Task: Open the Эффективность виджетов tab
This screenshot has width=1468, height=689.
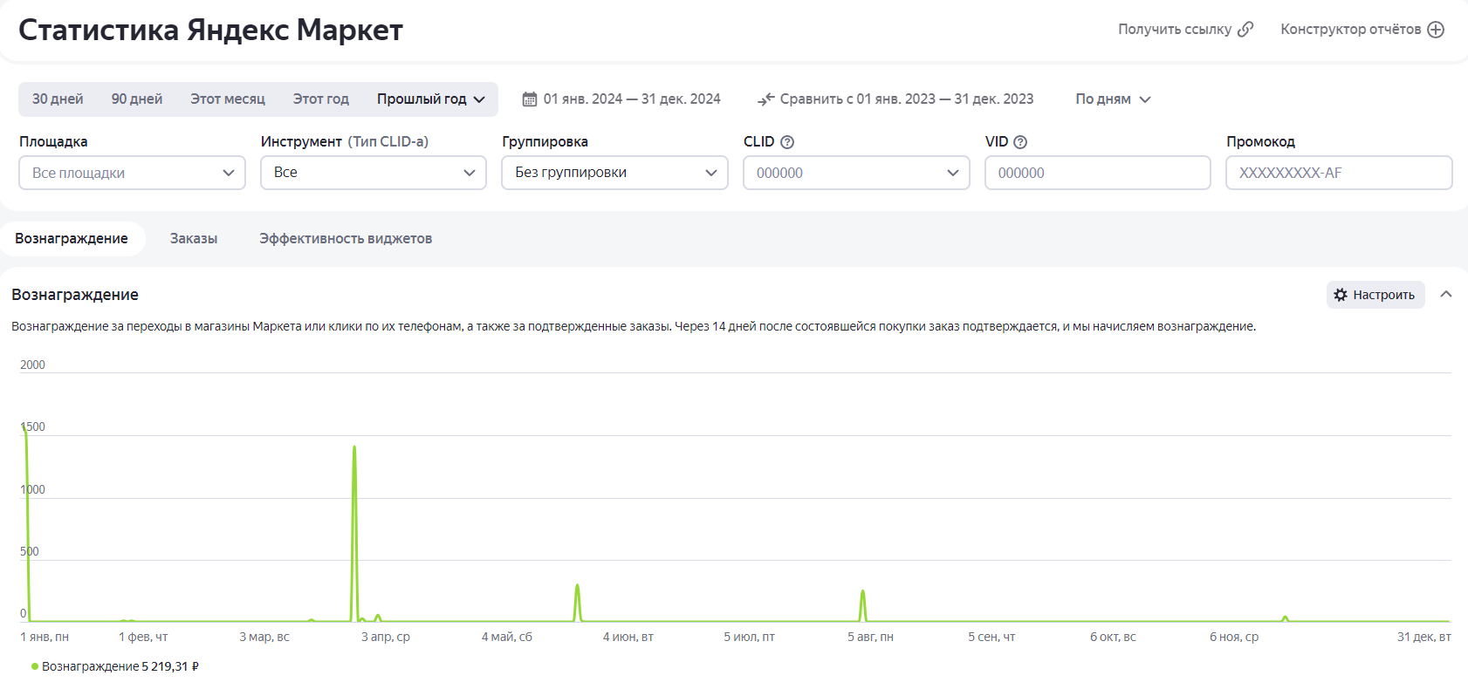Action: [346, 239]
